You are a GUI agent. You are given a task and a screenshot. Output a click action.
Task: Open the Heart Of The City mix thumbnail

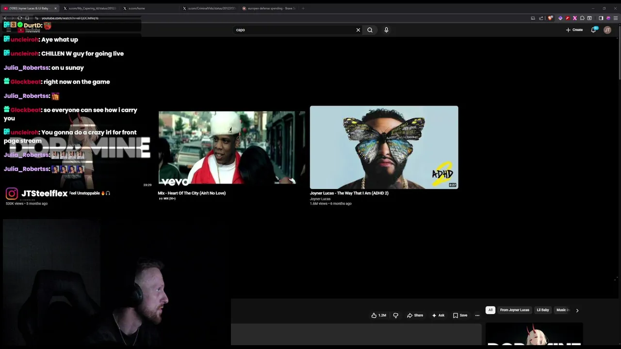point(232,148)
